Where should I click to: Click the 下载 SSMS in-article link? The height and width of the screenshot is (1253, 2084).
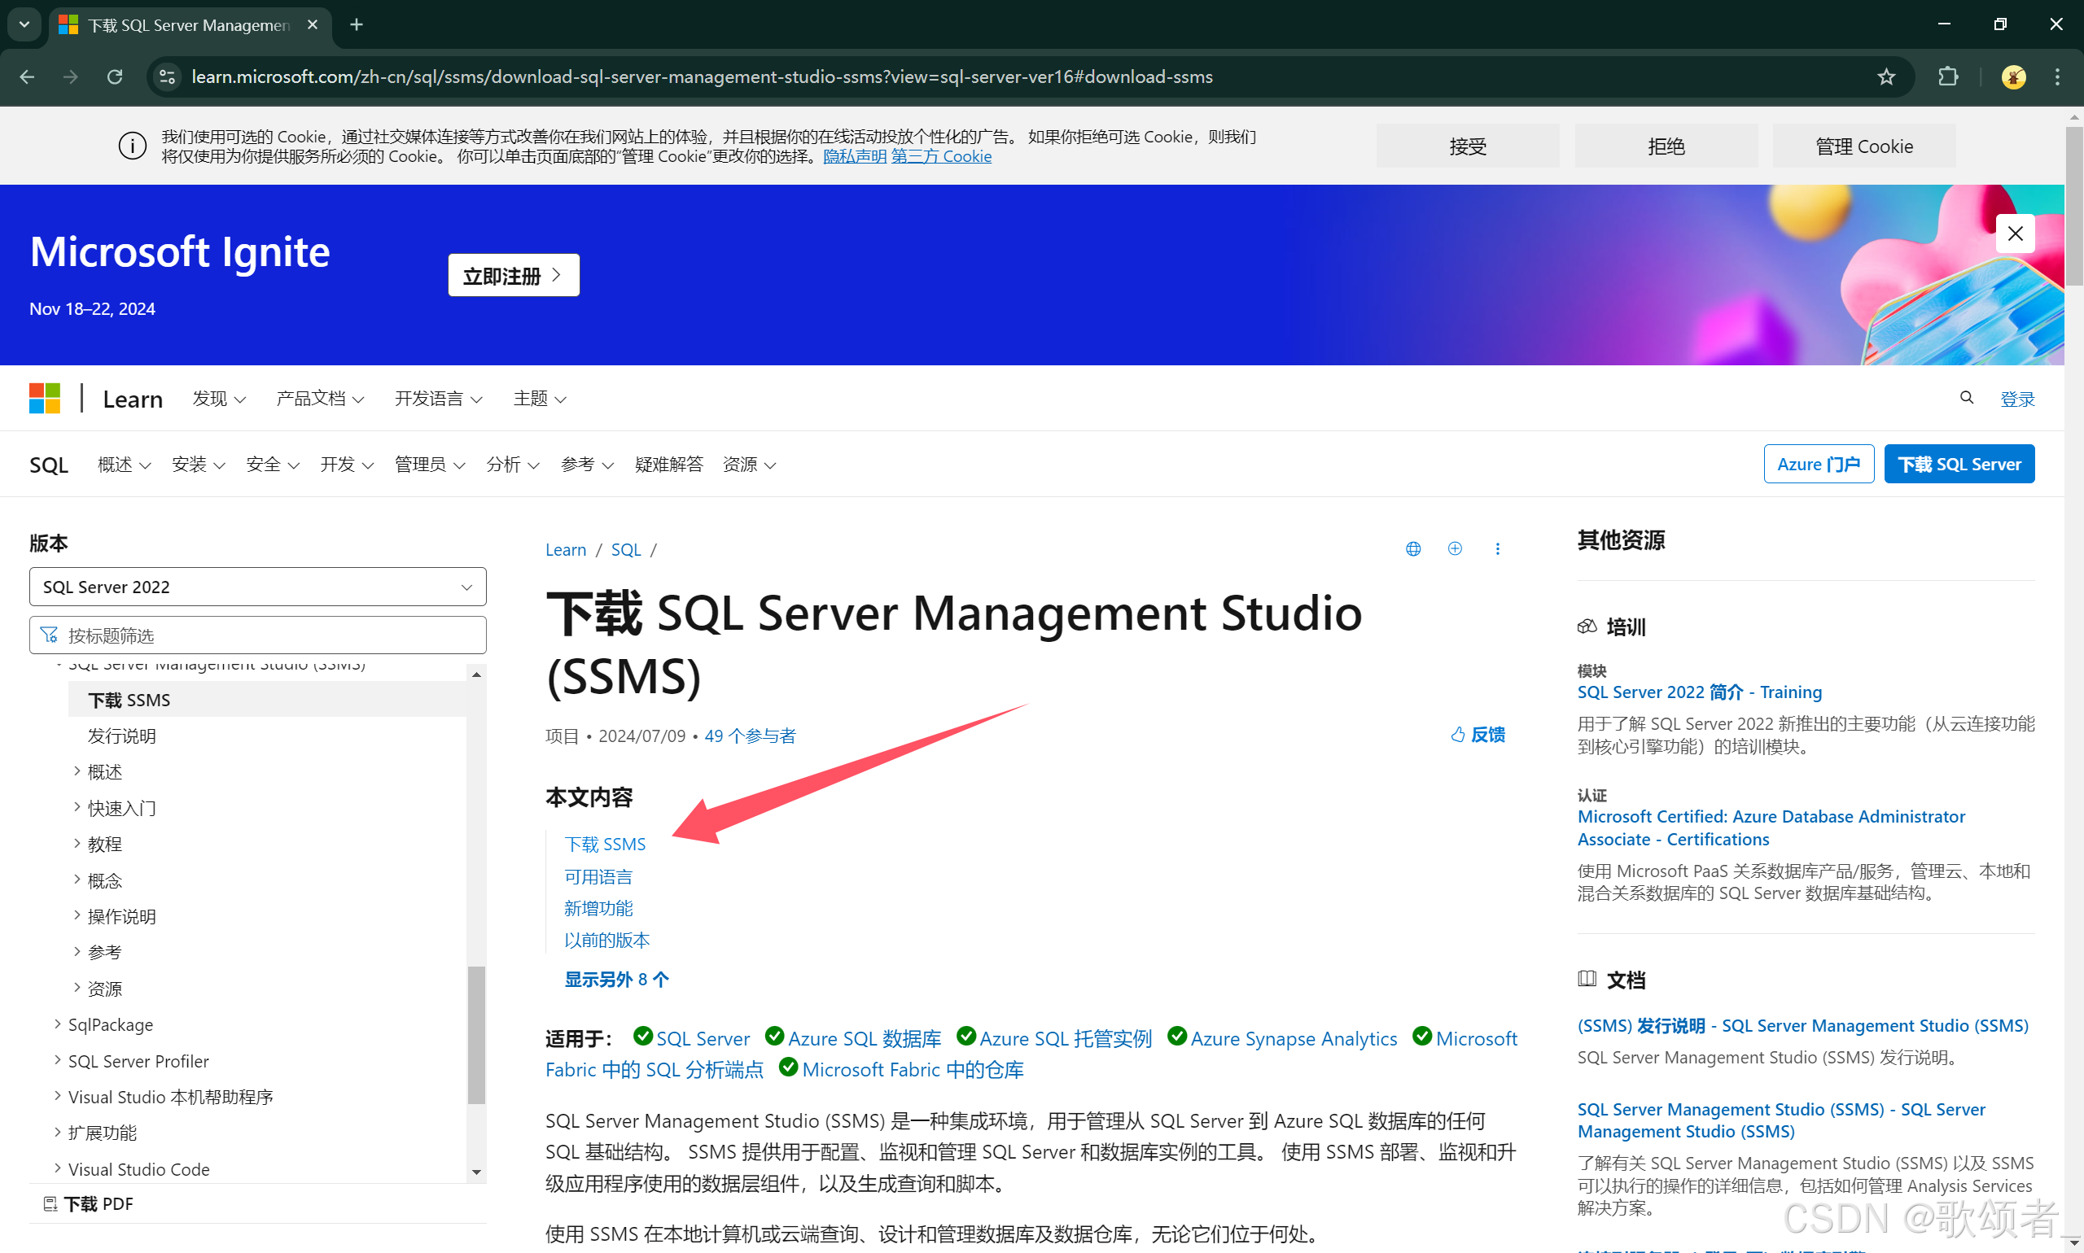(x=605, y=845)
